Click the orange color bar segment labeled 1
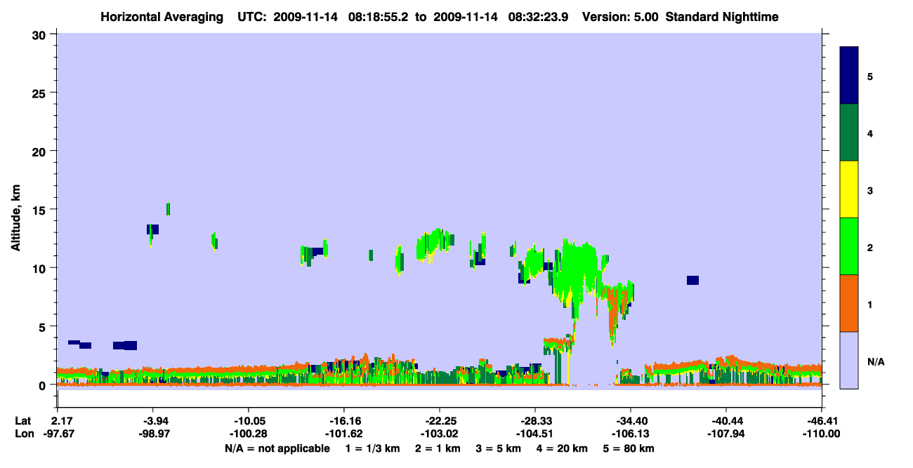Screen dimensions: 913x468 (849, 303)
